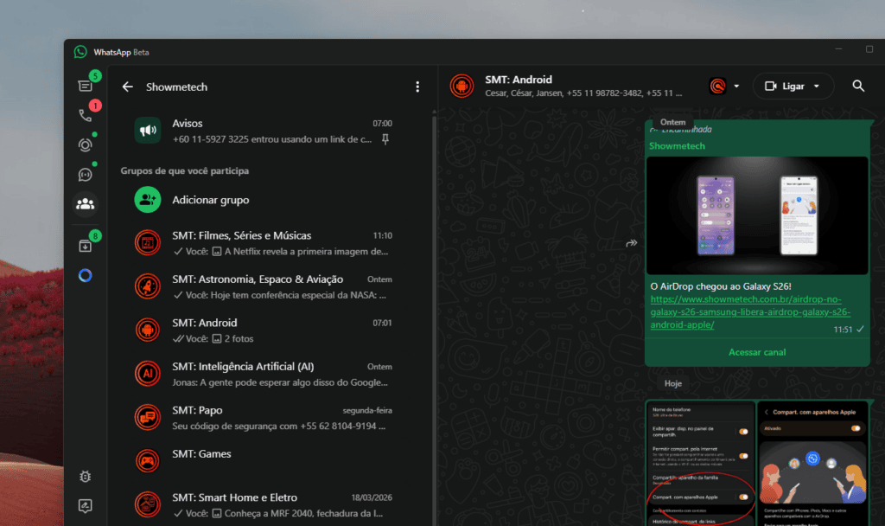This screenshot has width=885, height=526.
Task: Open the Calls tab in the sidebar
Action: tap(85, 115)
